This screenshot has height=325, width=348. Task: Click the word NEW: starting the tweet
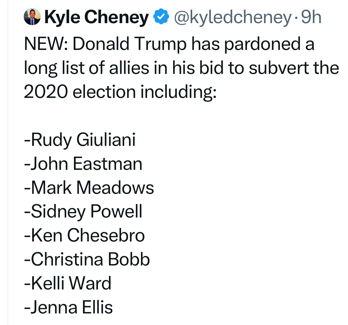pos(45,44)
